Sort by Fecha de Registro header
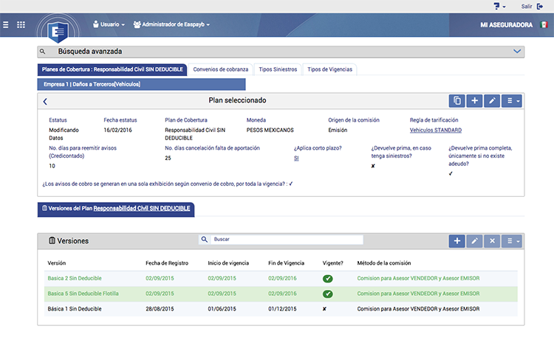 click(x=167, y=263)
